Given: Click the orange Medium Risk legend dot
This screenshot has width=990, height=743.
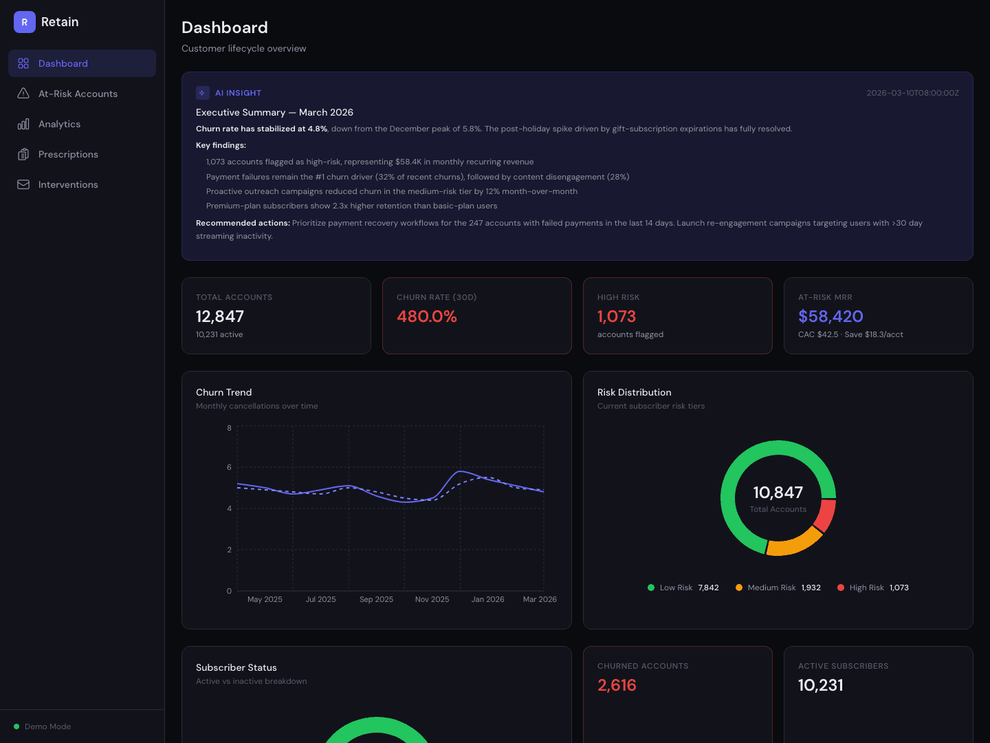Looking at the screenshot, I should pos(739,588).
